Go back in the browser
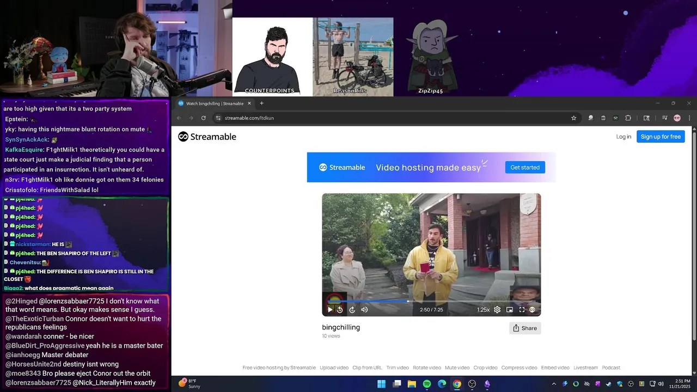Image resolution: width=697 pixels, height=392 pixels. coord(179,118)
